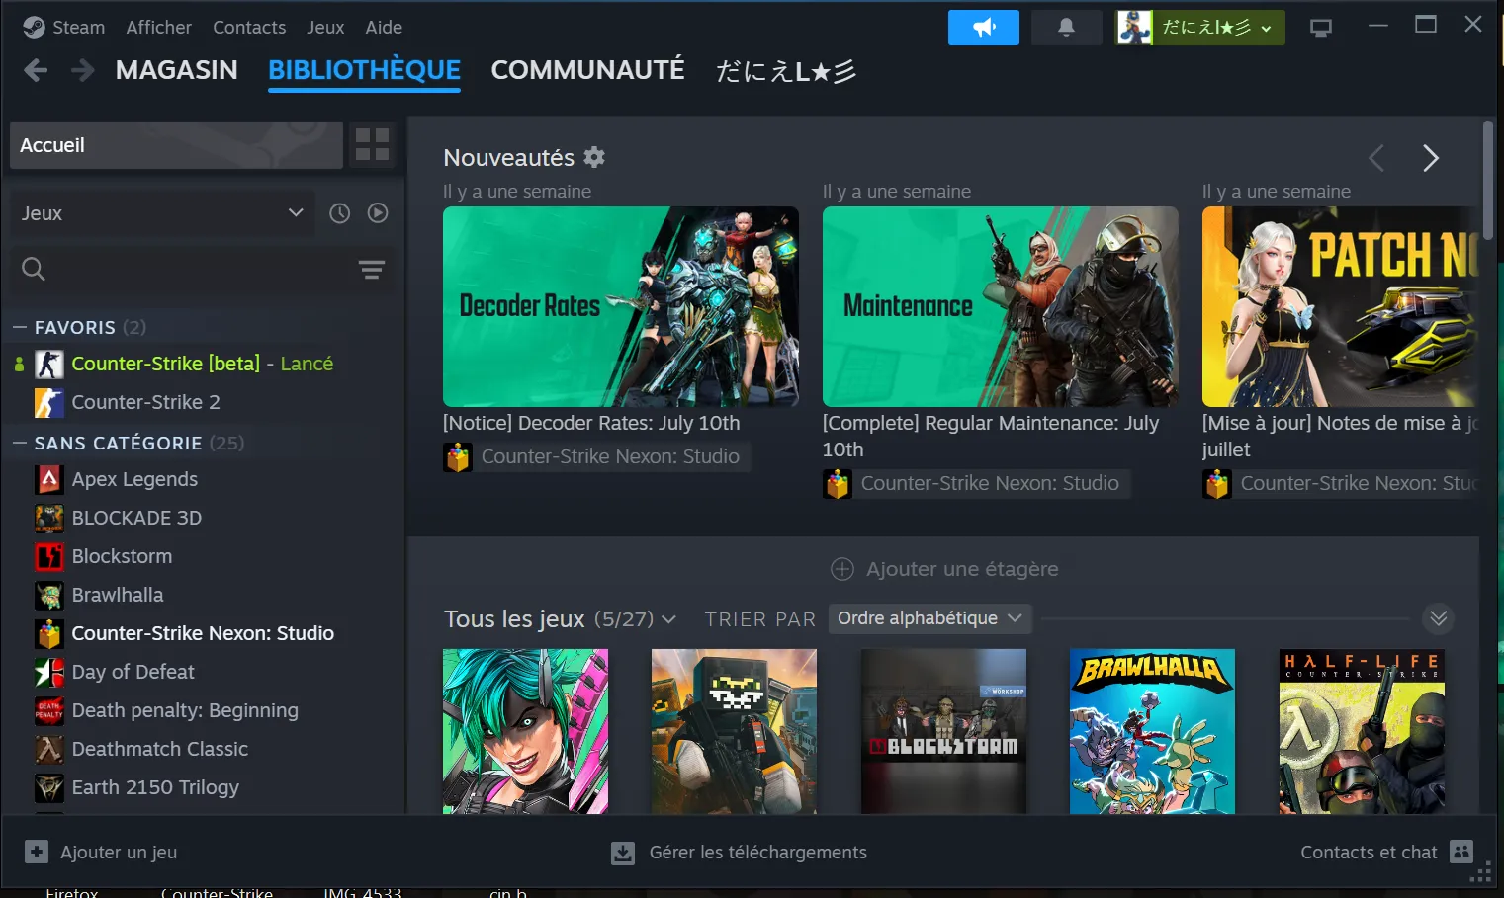The width and height of the screenshot is (1504, 898).
Task: Collapse the Tous les jeux shelf
Action: pos(1439,618)
